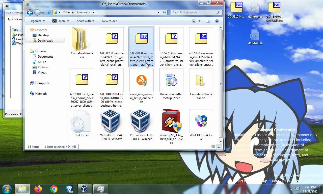The image size is (323, 194).
Task: Expand the Open button dropdown arrow
Action: pos(68,21)
